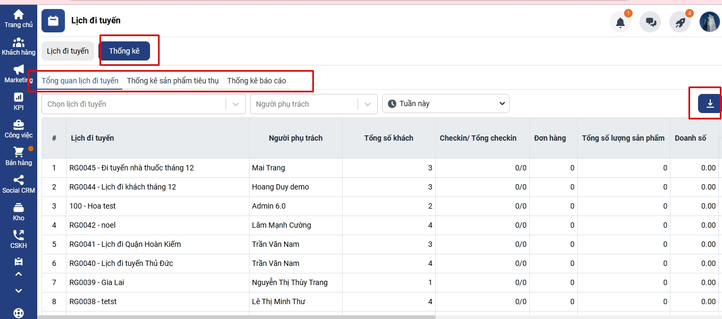Open the Tuần này time range dropdown
Screen dimensions: 722x319
446,104
